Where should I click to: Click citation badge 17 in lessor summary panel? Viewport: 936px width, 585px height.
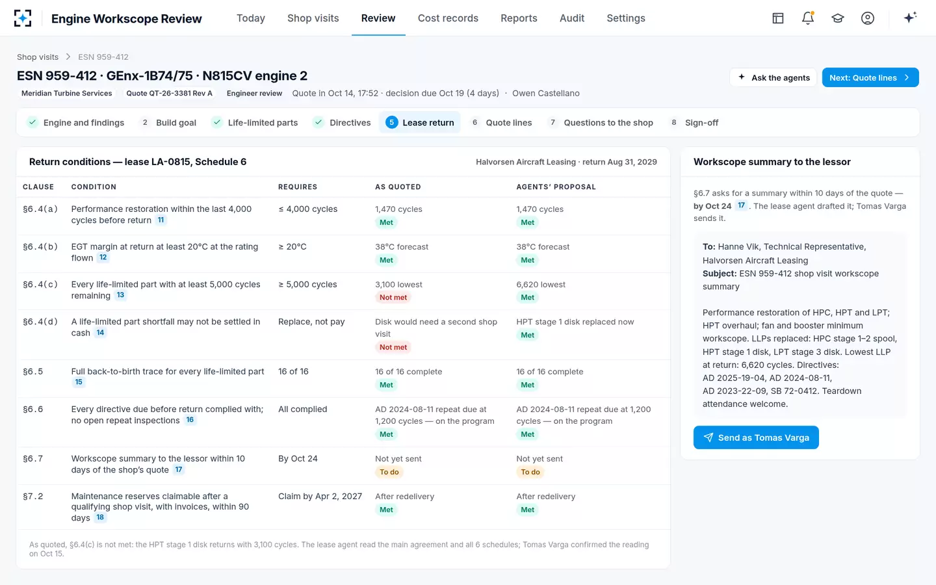(741, 205)
